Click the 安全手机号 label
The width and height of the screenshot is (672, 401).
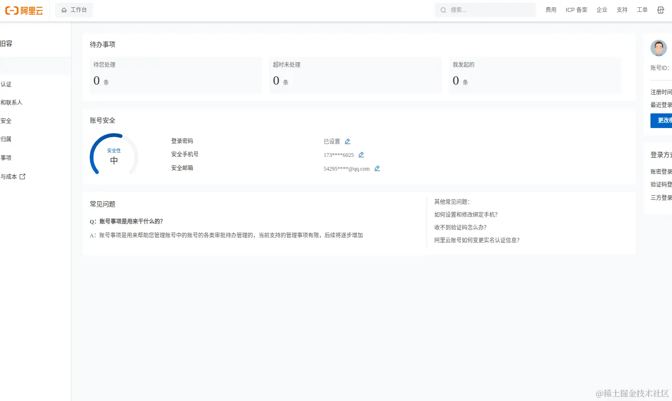pos(185,154)
